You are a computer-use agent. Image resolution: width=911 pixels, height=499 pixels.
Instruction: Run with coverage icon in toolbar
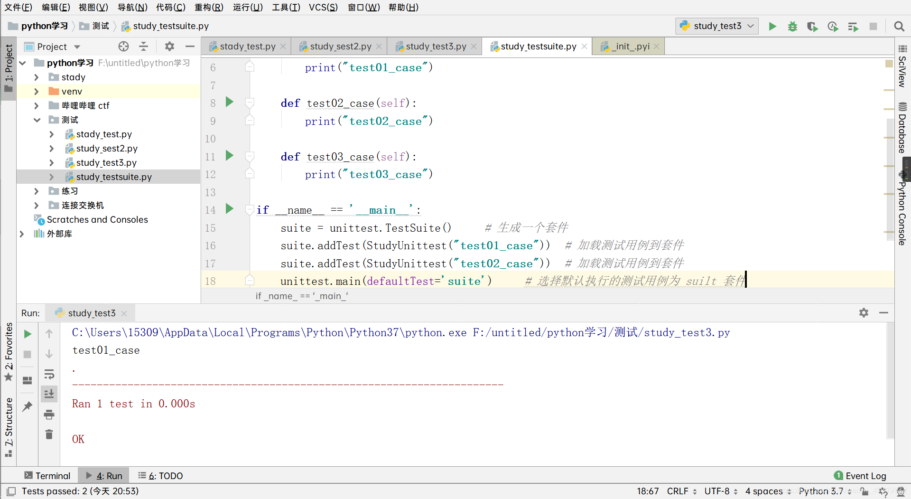point(812,26)
